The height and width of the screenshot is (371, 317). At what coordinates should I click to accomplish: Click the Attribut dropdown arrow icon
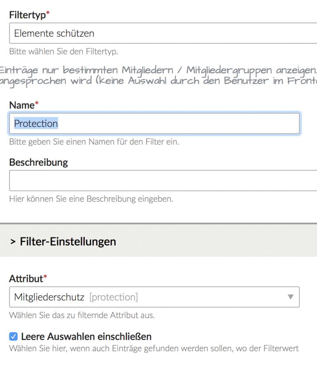click(291, 297)
